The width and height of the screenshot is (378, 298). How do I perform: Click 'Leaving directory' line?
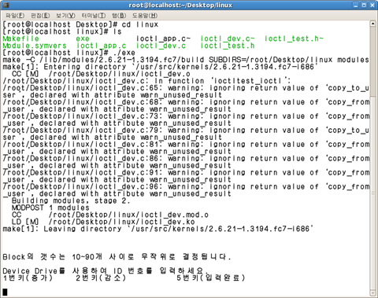[157, 229]
